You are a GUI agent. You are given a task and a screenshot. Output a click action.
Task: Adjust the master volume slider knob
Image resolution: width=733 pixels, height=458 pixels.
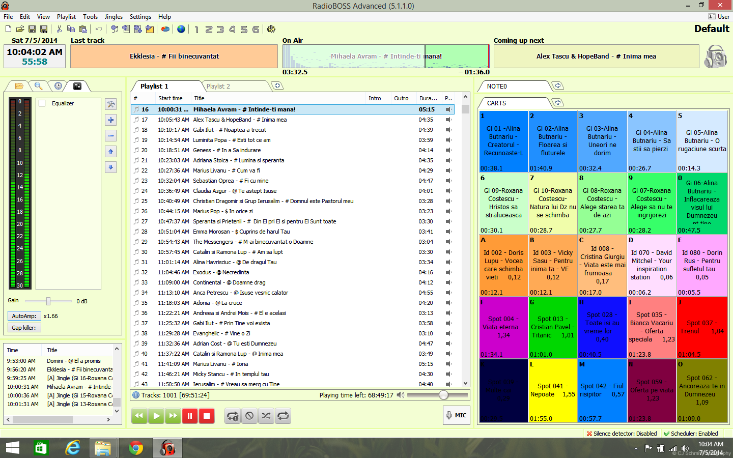click(443, 395)
